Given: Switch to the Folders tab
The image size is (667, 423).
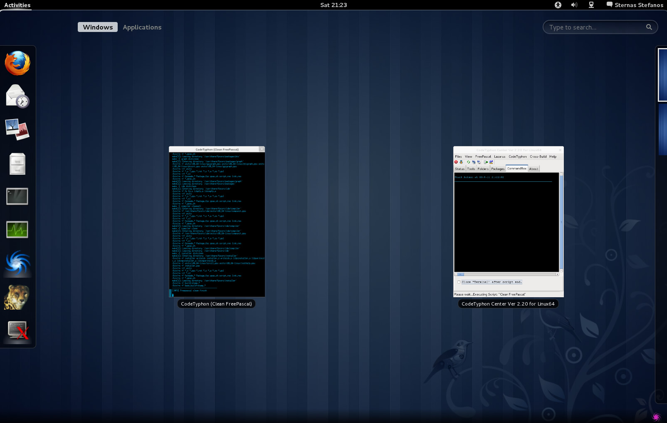Looking at the screenshot, I should (483, 169).
